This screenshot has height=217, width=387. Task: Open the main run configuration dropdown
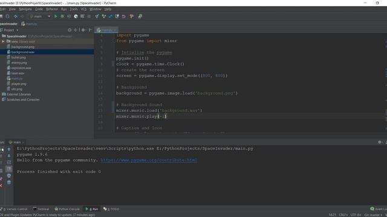[40, 16]
